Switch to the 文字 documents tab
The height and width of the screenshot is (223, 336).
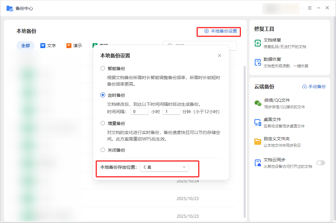pyautogui.click(x=48, y=45)
